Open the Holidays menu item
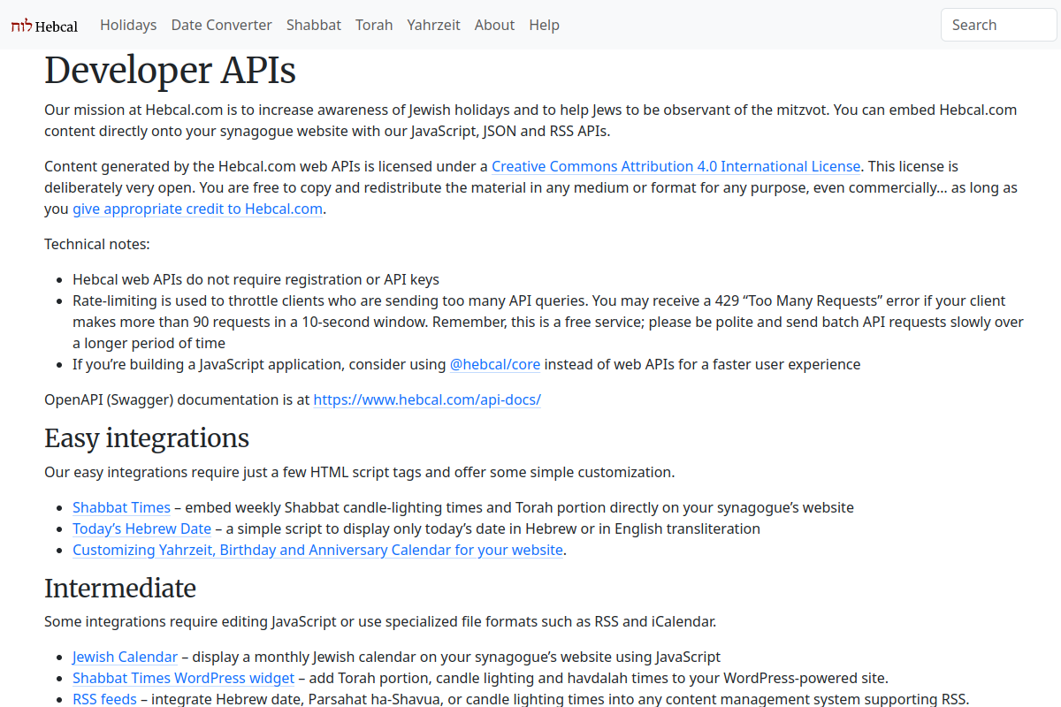This screenshot has width=1061, height=707. (128, 25)
